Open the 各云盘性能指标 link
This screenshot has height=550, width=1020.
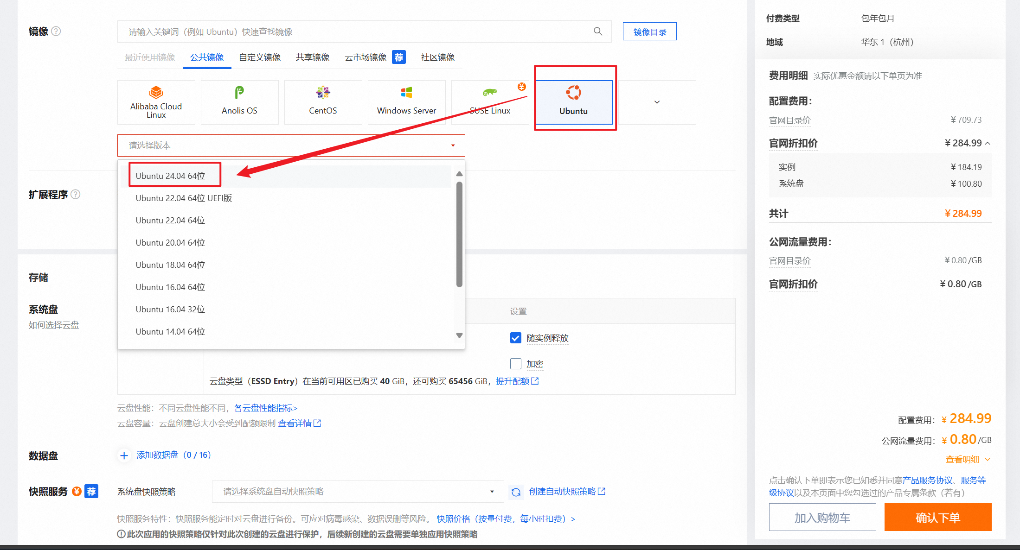(x=265, y=408)
